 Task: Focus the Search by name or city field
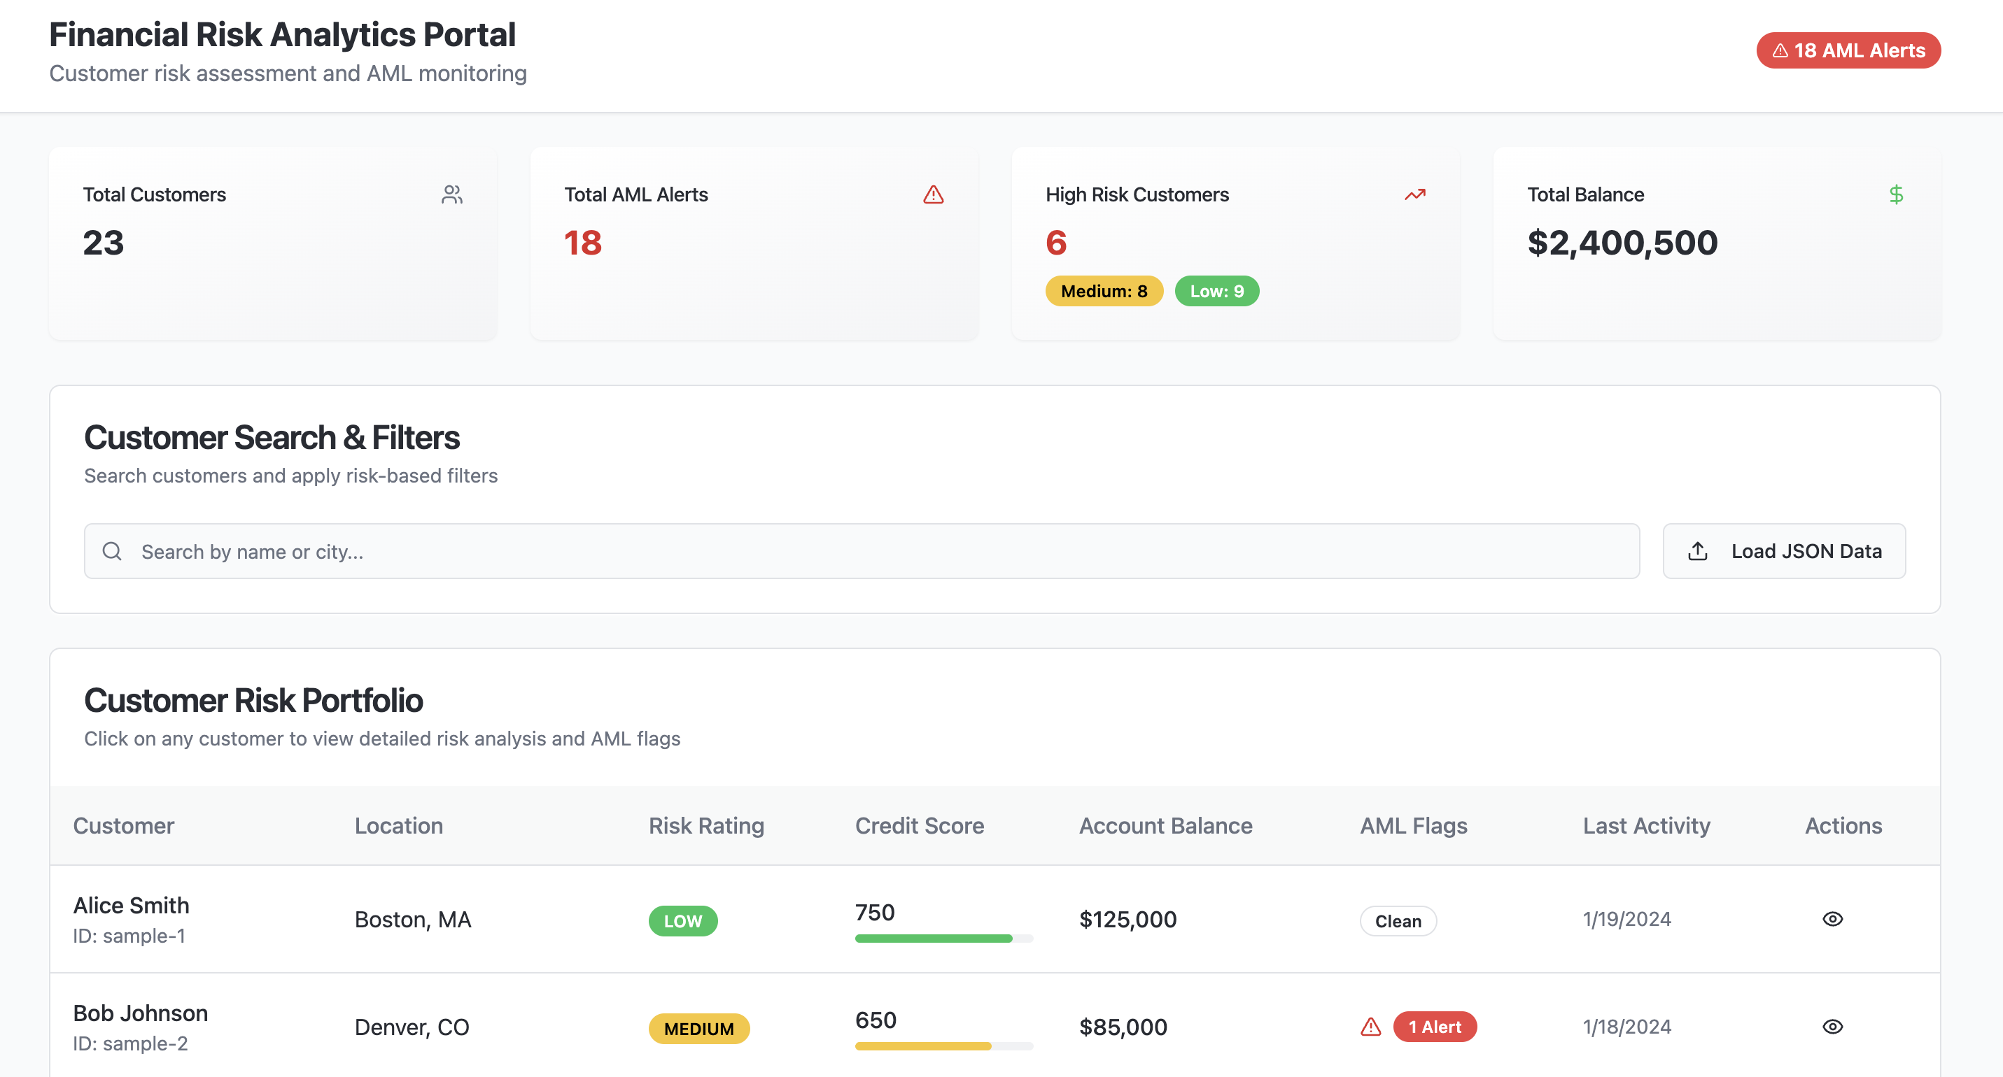[x=862, y=551]
